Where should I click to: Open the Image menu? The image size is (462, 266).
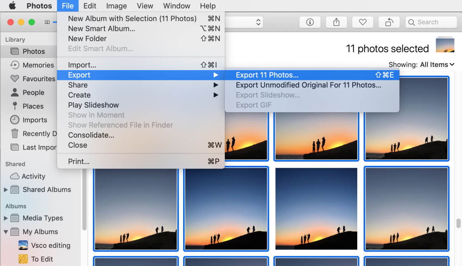(116, 6)
